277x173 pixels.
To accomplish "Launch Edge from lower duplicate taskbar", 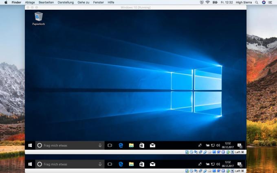I will [x=121, y=164].
